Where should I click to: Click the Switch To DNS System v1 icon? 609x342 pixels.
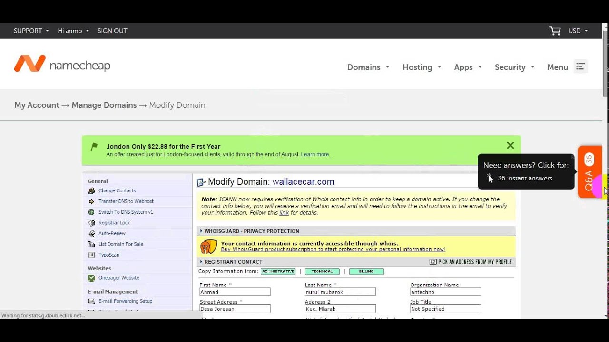tap(91, 212)
